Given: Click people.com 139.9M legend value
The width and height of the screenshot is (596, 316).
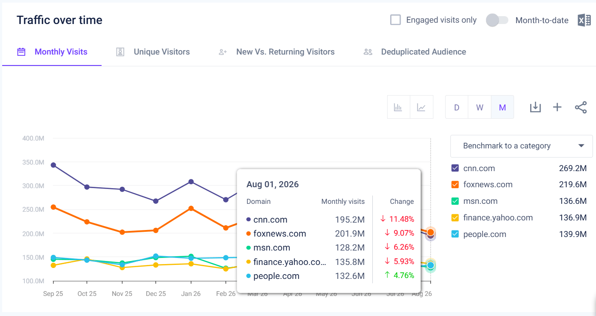Looking at the screenshot, I should point(573,234).
